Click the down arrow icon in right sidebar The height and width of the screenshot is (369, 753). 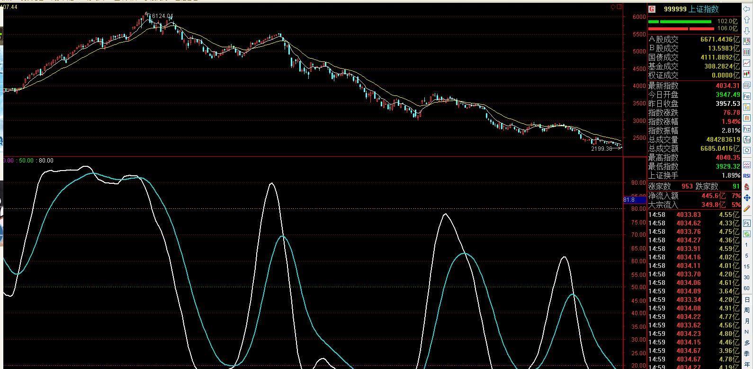747,31
